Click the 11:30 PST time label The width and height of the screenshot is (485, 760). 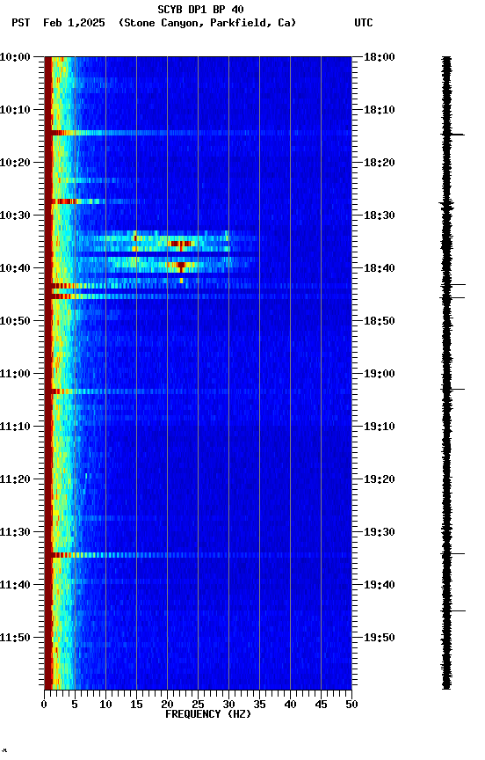pos(15,532)
